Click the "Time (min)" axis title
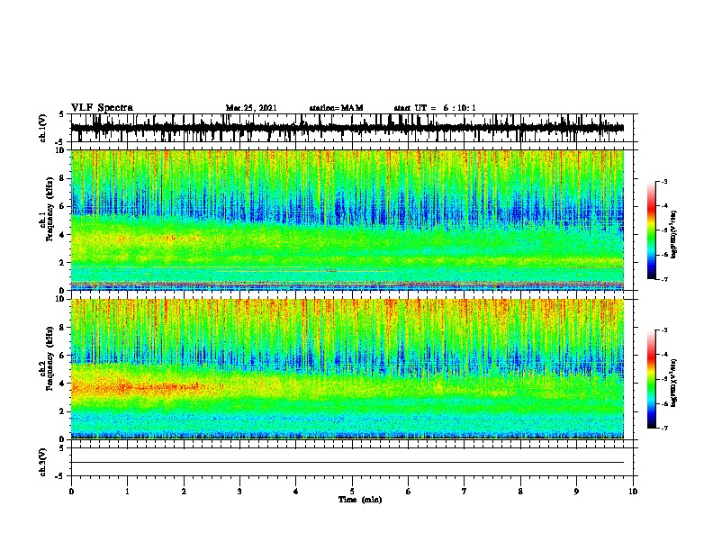Screen dimensions: 713x551 [x=360, y=500]
